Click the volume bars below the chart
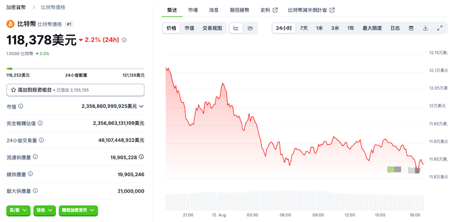455x222 pixels. 294,200
